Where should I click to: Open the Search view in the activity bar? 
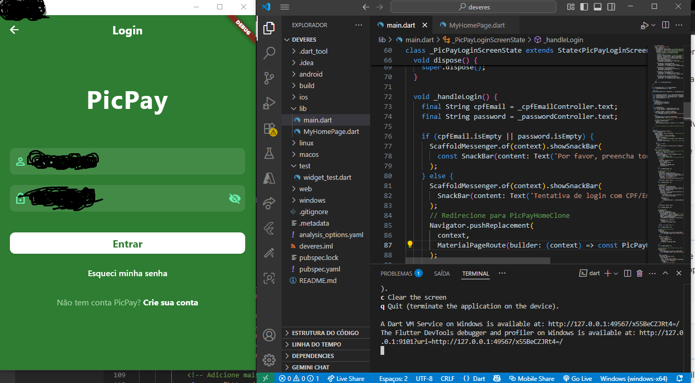(269, 53)
